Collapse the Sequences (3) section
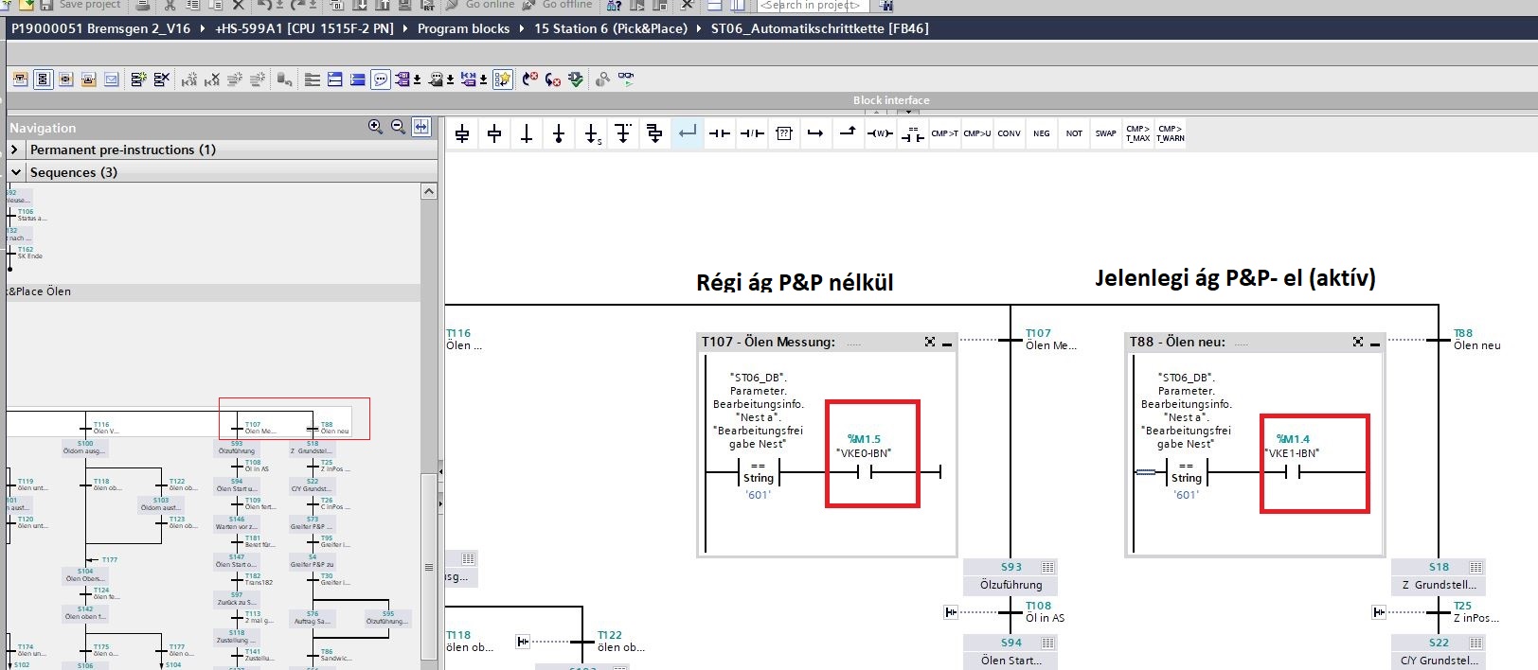The width and height of the screenshot is (1538, 670). [14, 172]
